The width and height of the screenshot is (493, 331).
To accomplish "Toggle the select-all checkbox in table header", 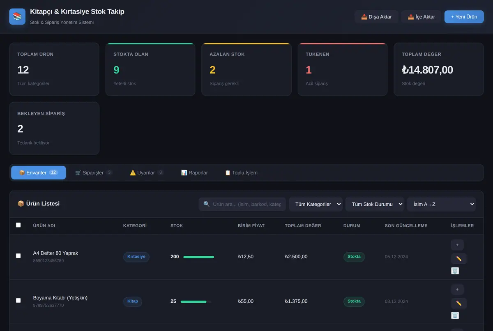I will pos(18,225).
